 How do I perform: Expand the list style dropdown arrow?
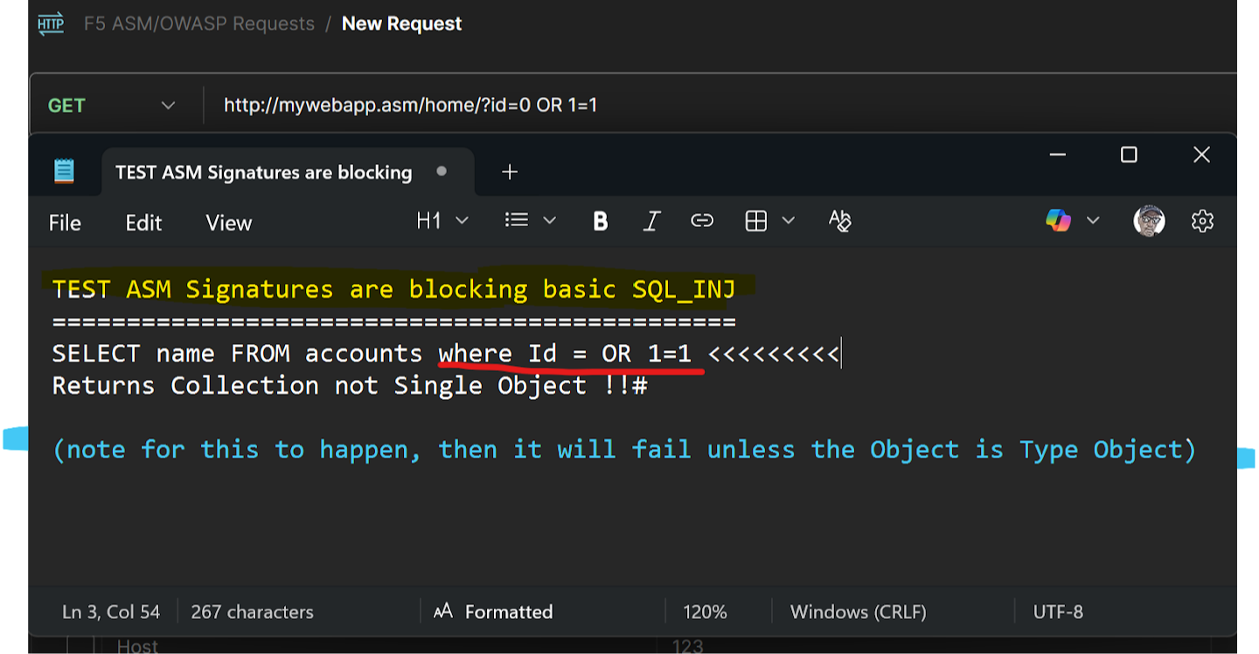coord(550,222)
